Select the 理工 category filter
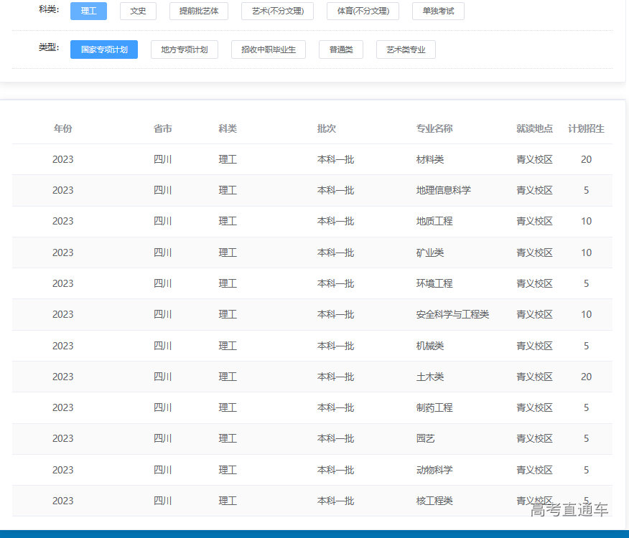 tap(88, 11)
